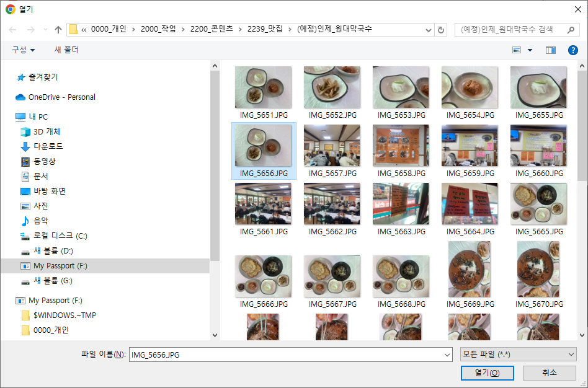Expand the 파일 이름 combo box arrow

click(x=448, y=354)
